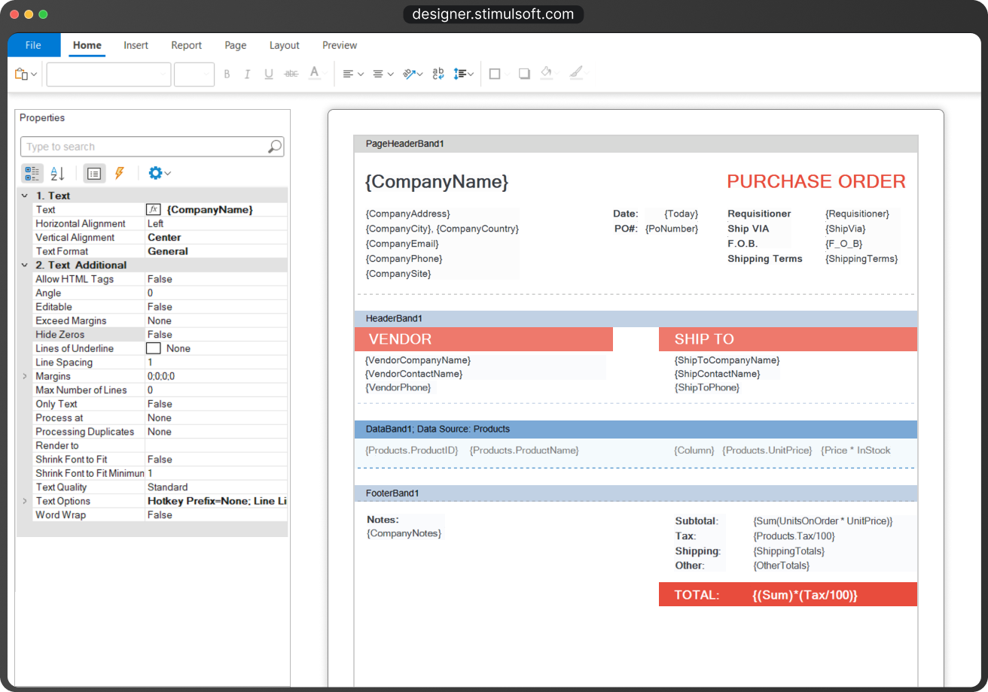The width and height of the screenshot is (988, 692).
Task: Open the font color picker 'A'
Action: click(x=315, y=73)
